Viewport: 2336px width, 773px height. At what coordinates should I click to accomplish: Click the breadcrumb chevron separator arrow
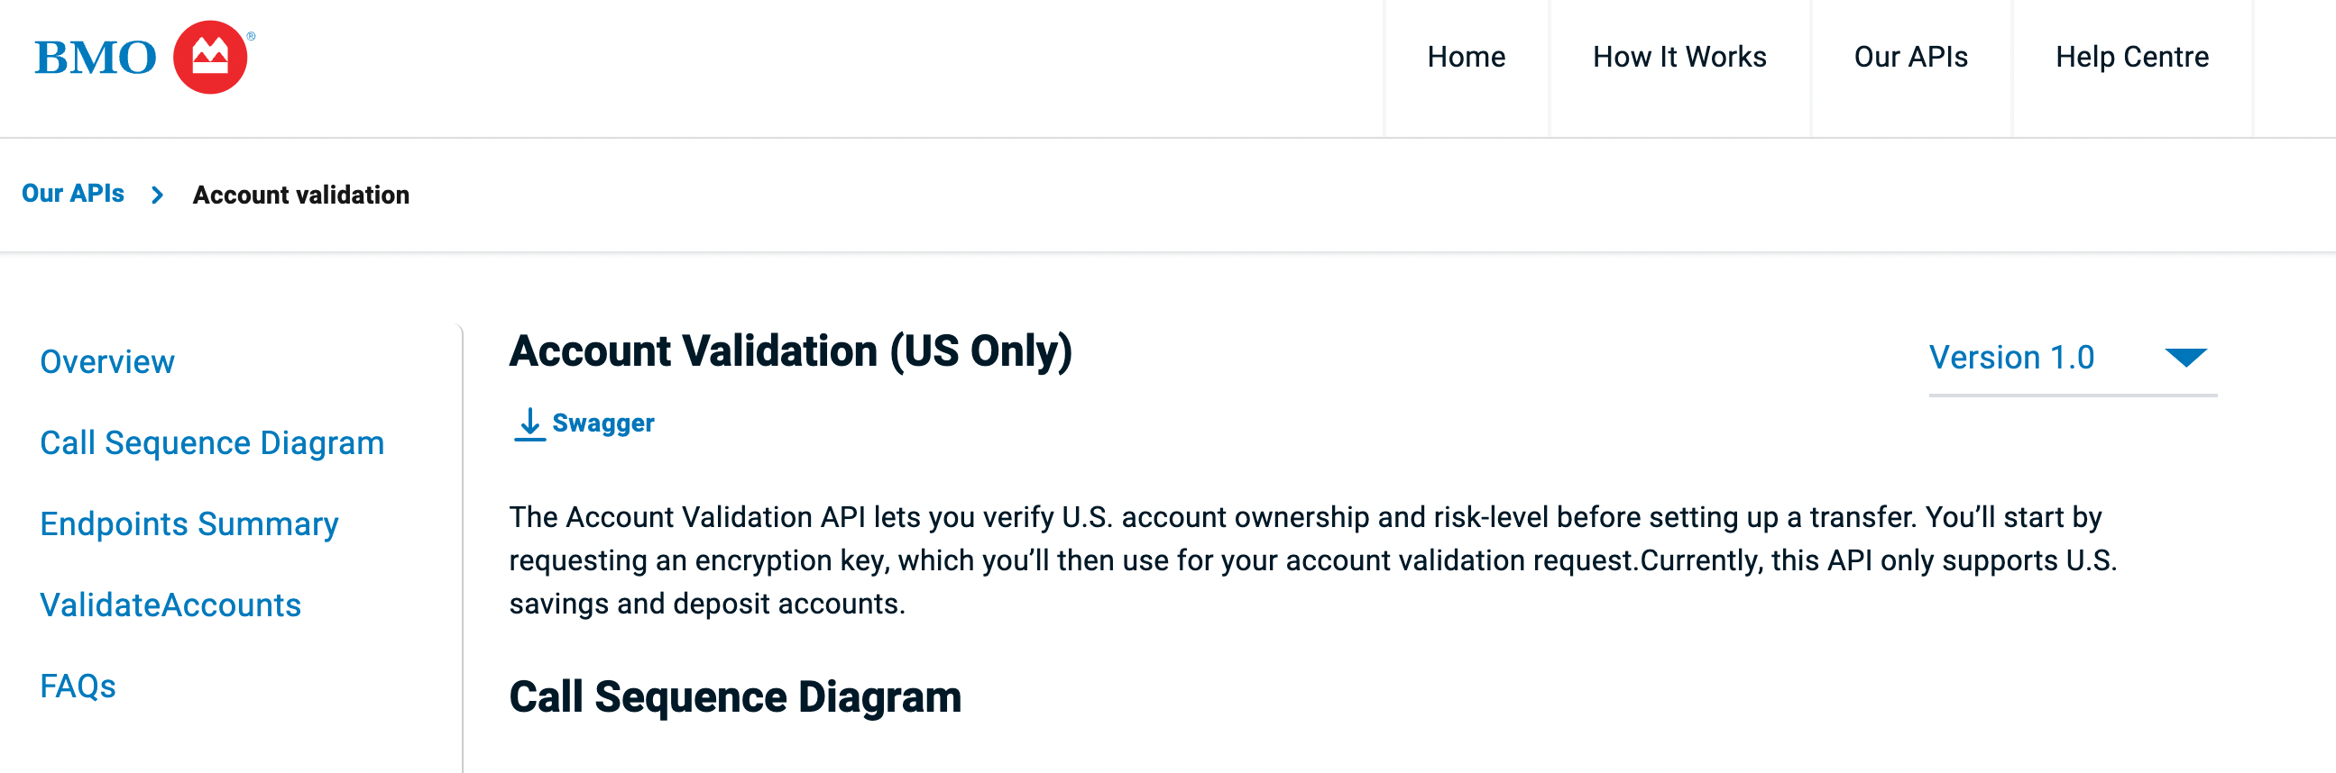pyautogui.click(x=158, y=195)
